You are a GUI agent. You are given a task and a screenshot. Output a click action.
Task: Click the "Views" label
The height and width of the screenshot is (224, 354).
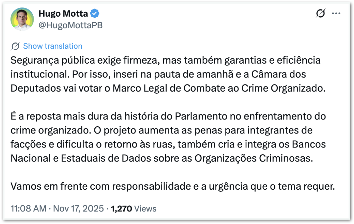pos(145,209)
